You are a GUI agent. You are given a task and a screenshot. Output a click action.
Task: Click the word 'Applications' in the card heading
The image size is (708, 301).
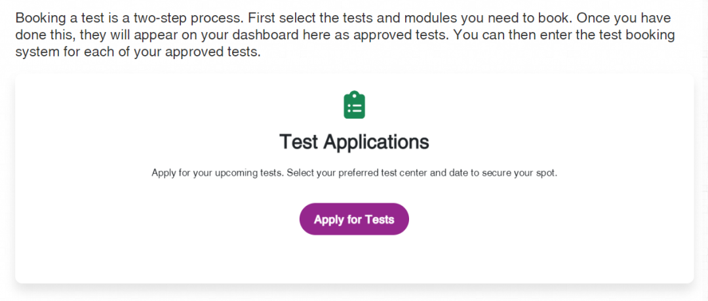tap(376, 142)
